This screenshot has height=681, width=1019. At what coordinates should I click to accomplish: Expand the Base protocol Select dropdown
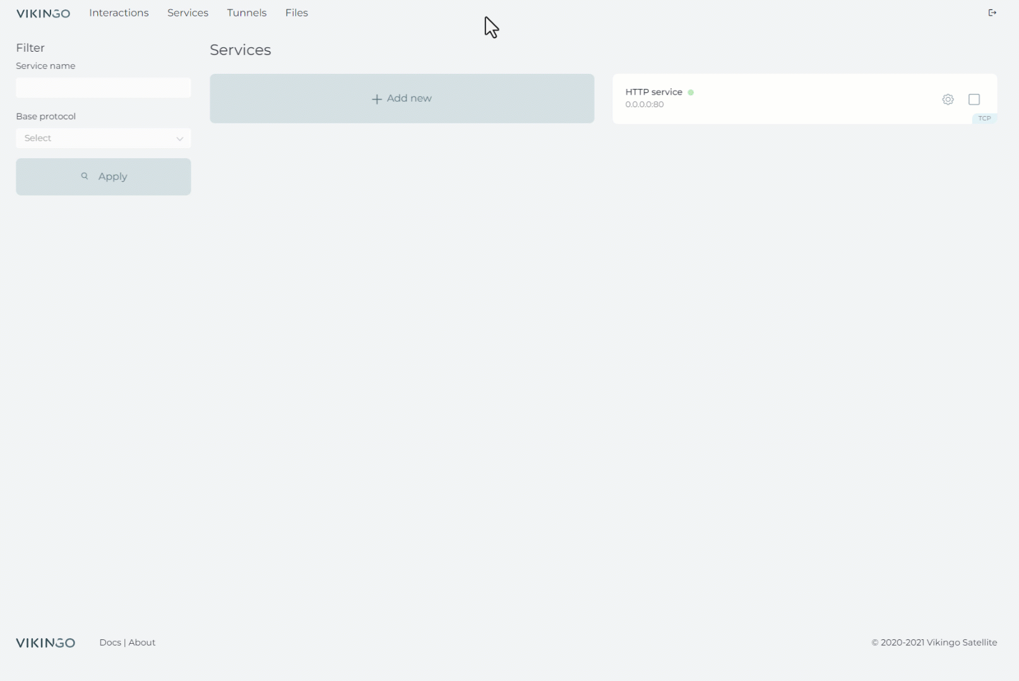tap(104, 138)
